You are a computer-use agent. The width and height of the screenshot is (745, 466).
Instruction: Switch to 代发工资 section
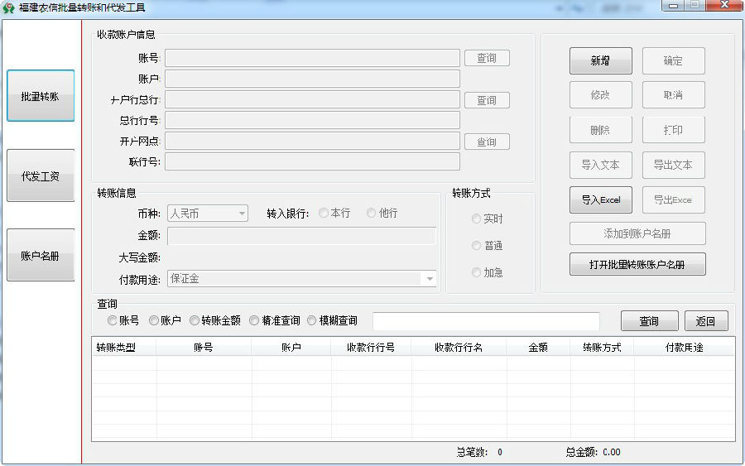click(x=41, y=175)
